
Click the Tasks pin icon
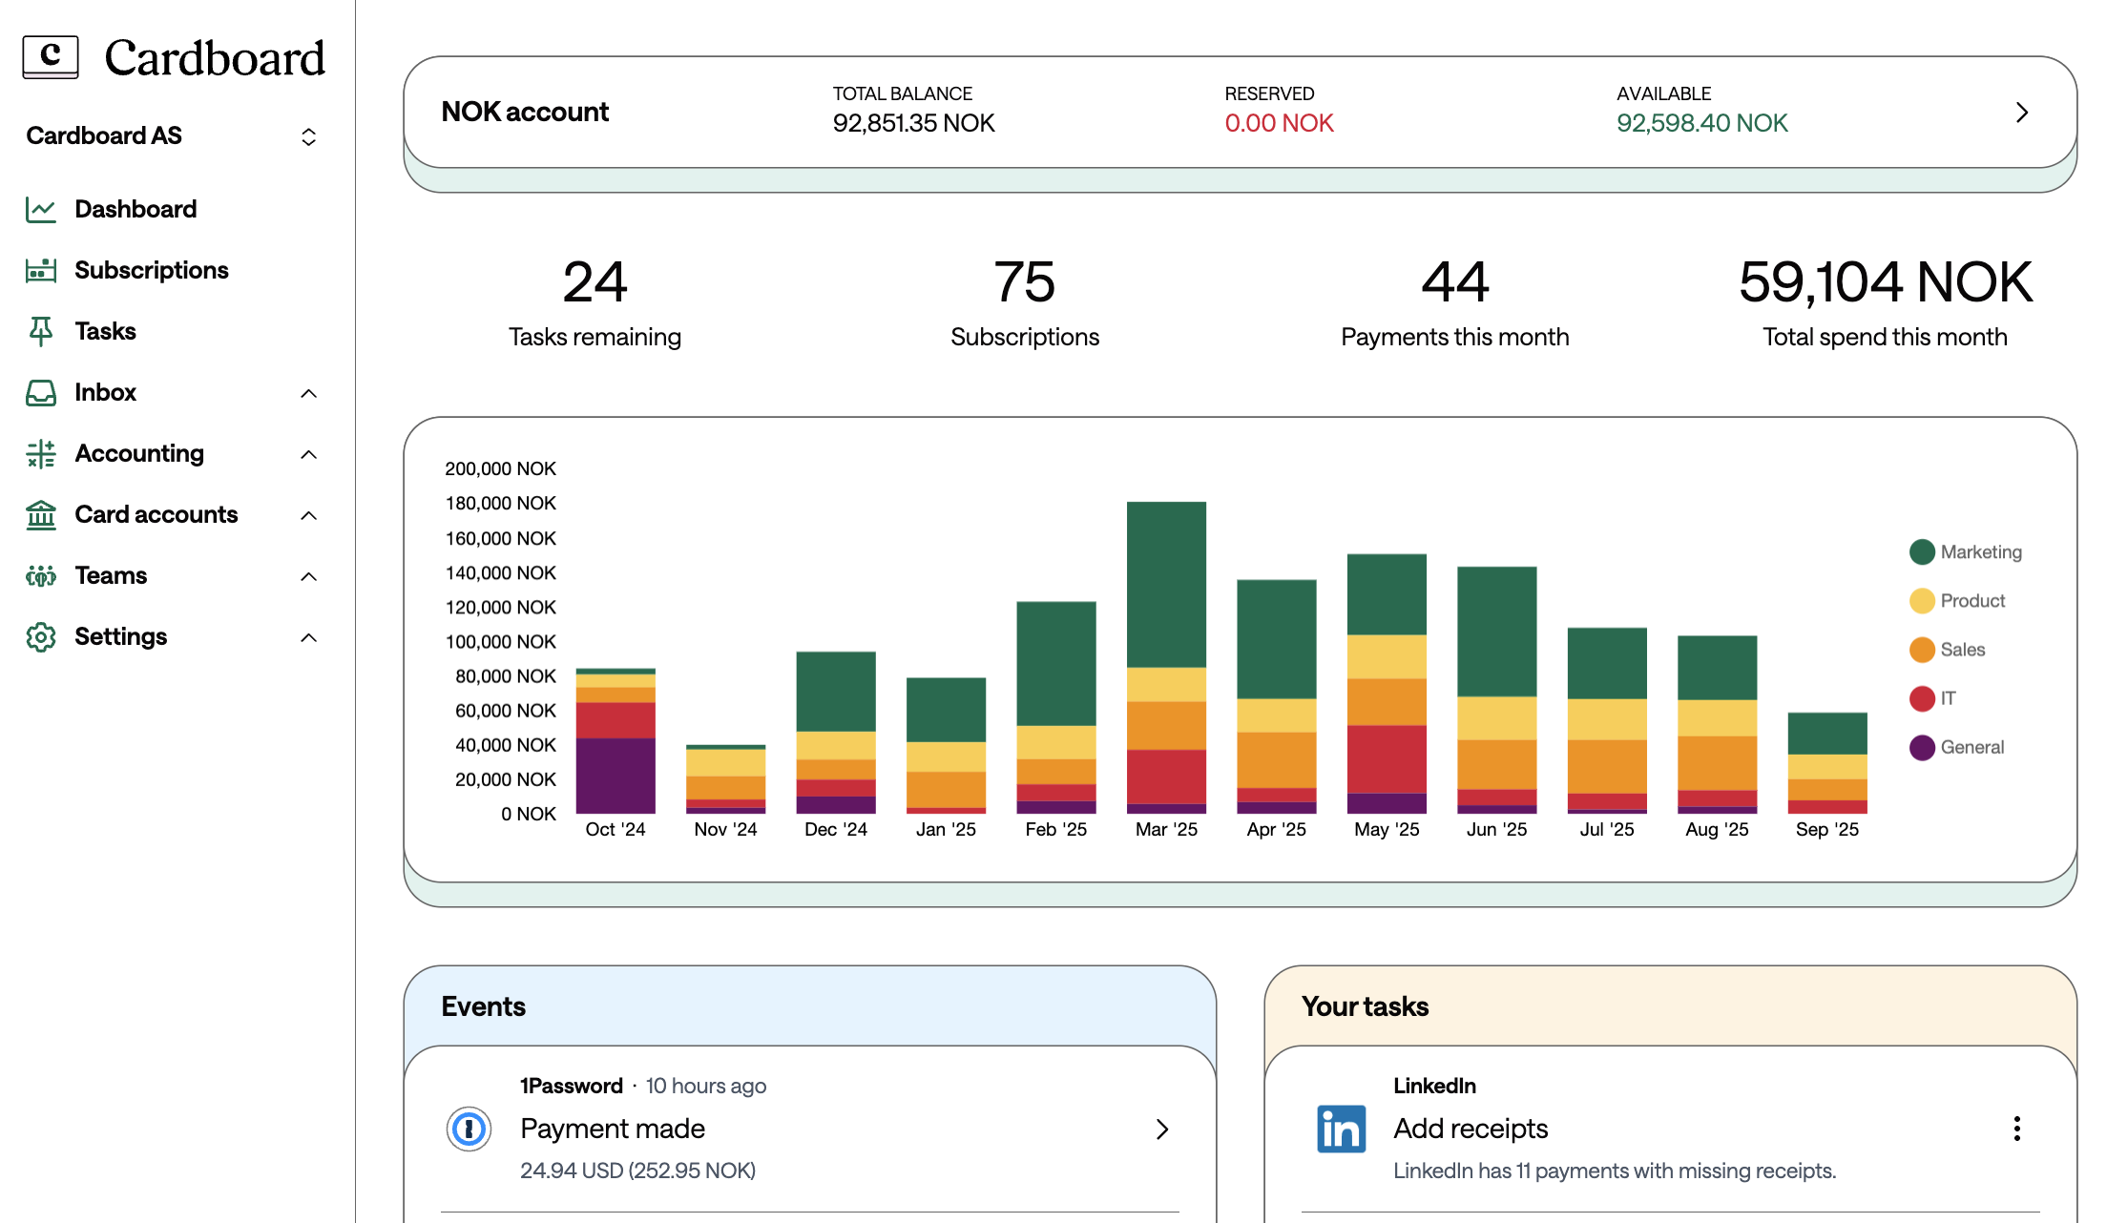tap(41, 331)
